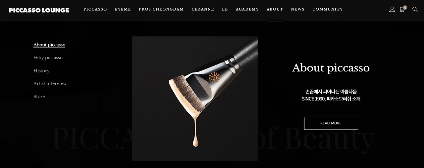
Task: Select the ABOUT menu item
Action: pyautogui.click(x=275, y=9)
